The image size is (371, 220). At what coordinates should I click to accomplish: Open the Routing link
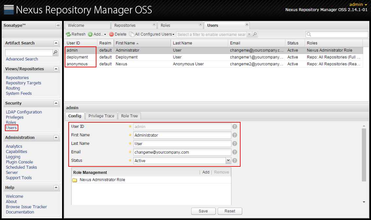13,88
